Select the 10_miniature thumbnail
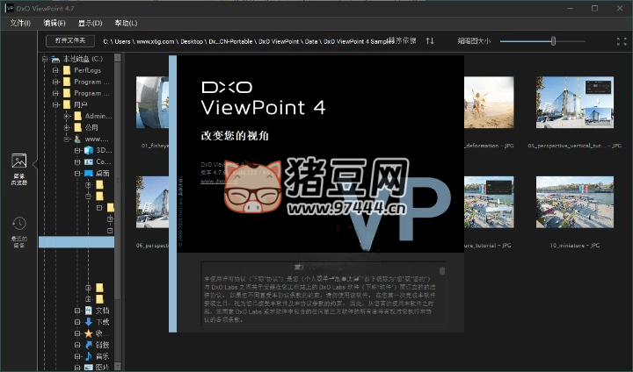Screen dimensions: 633x372 [575, 202]
